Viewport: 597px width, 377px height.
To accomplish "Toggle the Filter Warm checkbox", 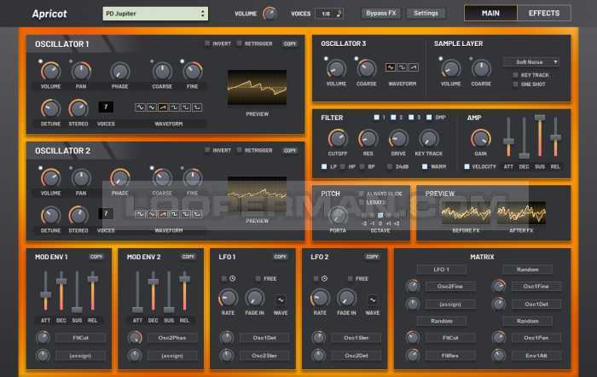I will point(425,166).
